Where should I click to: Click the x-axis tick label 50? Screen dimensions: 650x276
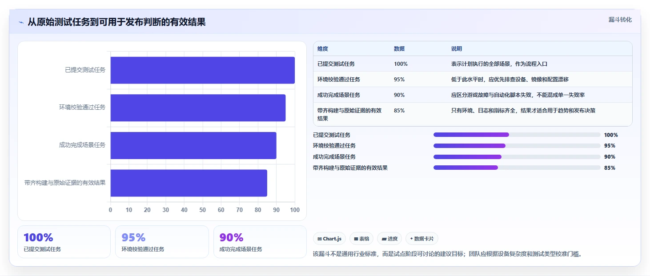[203, 210]
